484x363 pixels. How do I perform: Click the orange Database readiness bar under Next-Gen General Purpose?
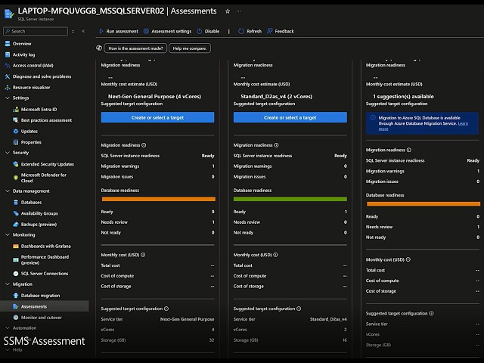click(x=159, y=199)
